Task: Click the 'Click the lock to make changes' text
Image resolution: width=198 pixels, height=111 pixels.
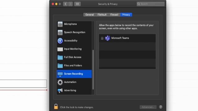Action: (x=77, y=107)
